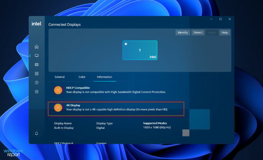Open the Home panel in Intel Graphics Command Center
Image resolution: width=263 pixels, height=160 pixels.
click(x=37, y=46)
